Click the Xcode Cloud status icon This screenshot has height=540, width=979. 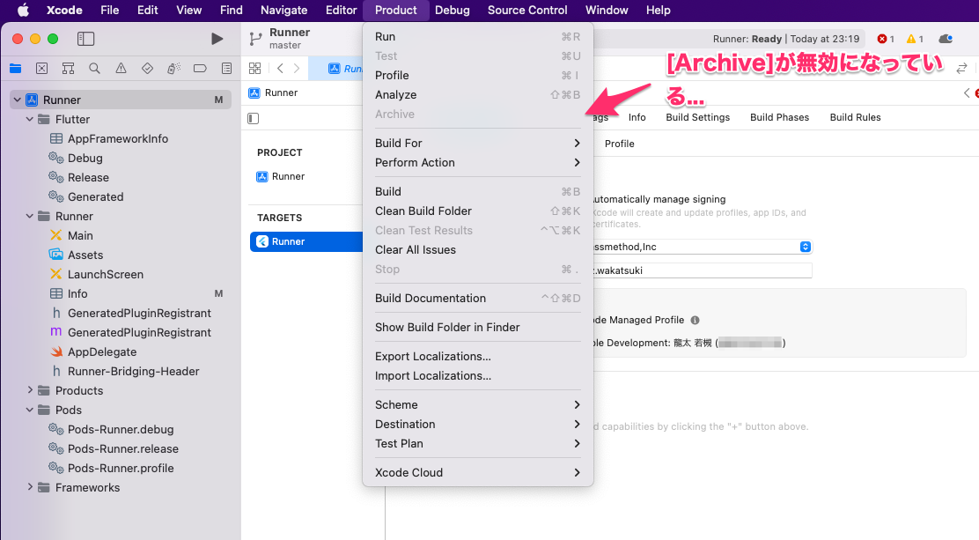pyautogui.click(x=946, y=39)
